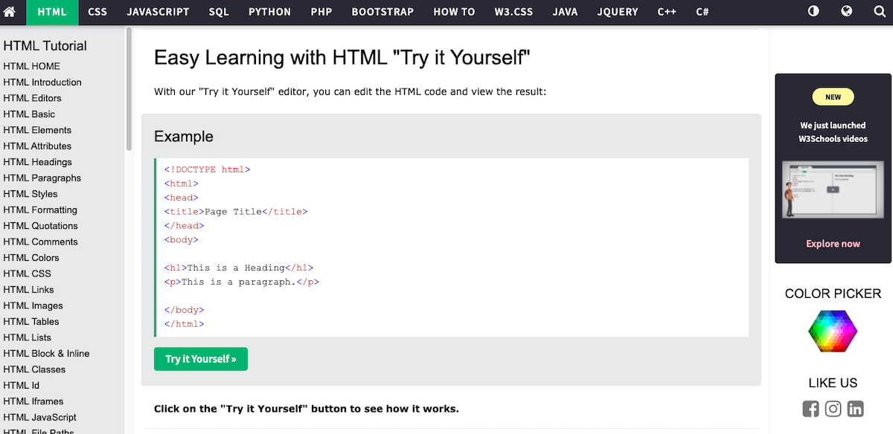Switch to the JAVASCRIPT tab
The height and width of the screenshot is (434, 893).
158,12
